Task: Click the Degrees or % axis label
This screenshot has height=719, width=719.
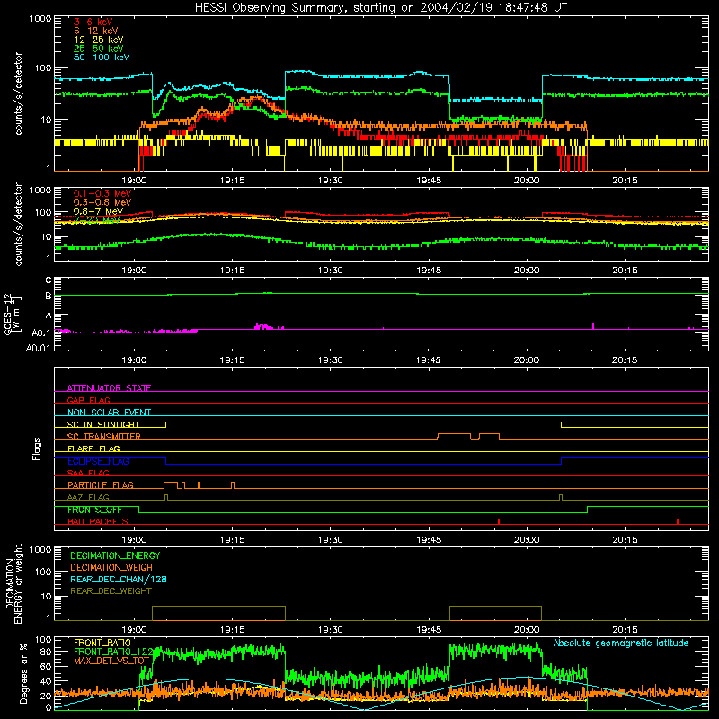Action: [23, 674]
